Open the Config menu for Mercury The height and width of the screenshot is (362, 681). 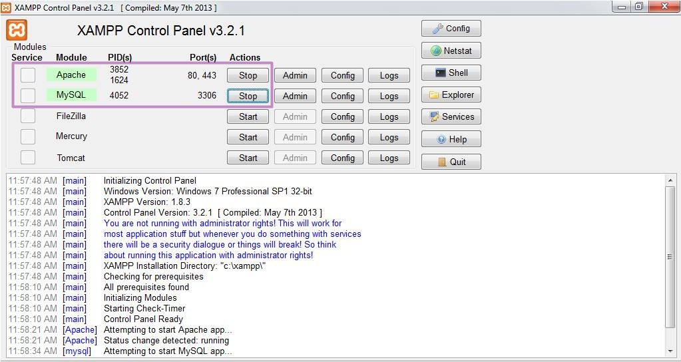pos(342,138)
